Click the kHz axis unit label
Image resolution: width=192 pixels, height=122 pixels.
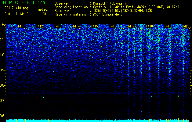(3, 25)
